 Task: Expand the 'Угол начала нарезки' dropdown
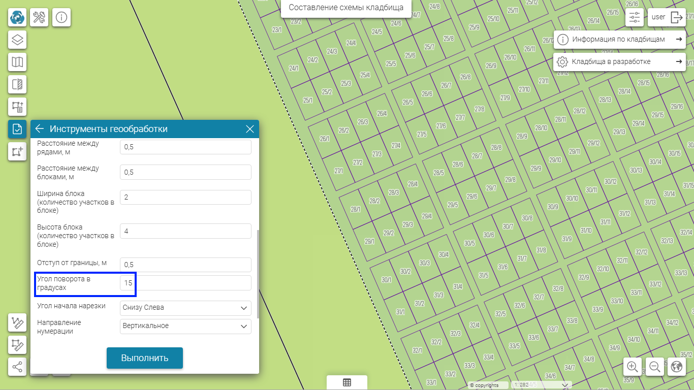[186, 308]
